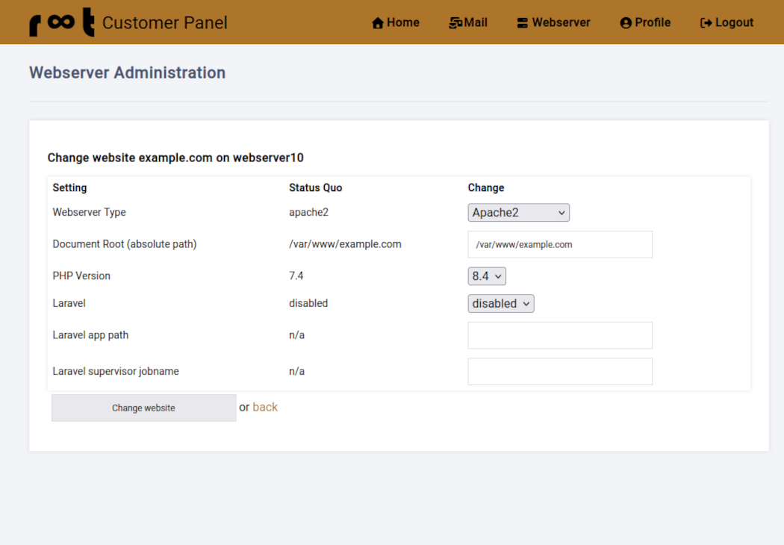Viewport: 784px width, 545px height.
Task: Go to the Mail section label
Action: [476, 22]
